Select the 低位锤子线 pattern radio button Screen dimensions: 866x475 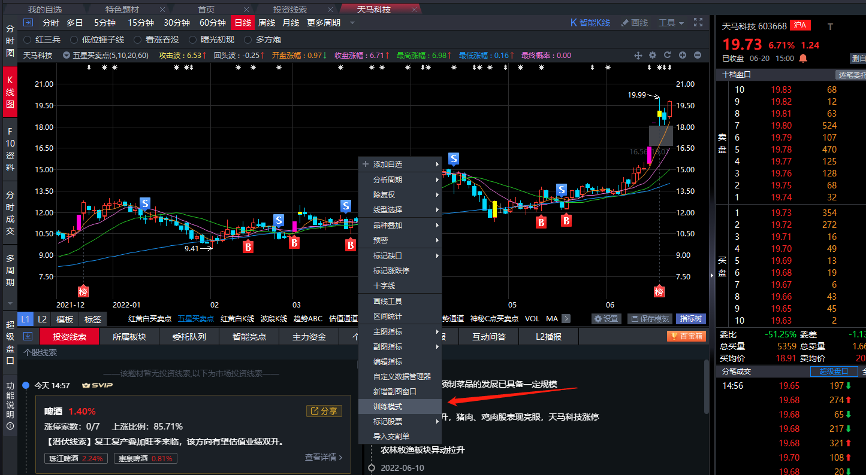(74, 39)
